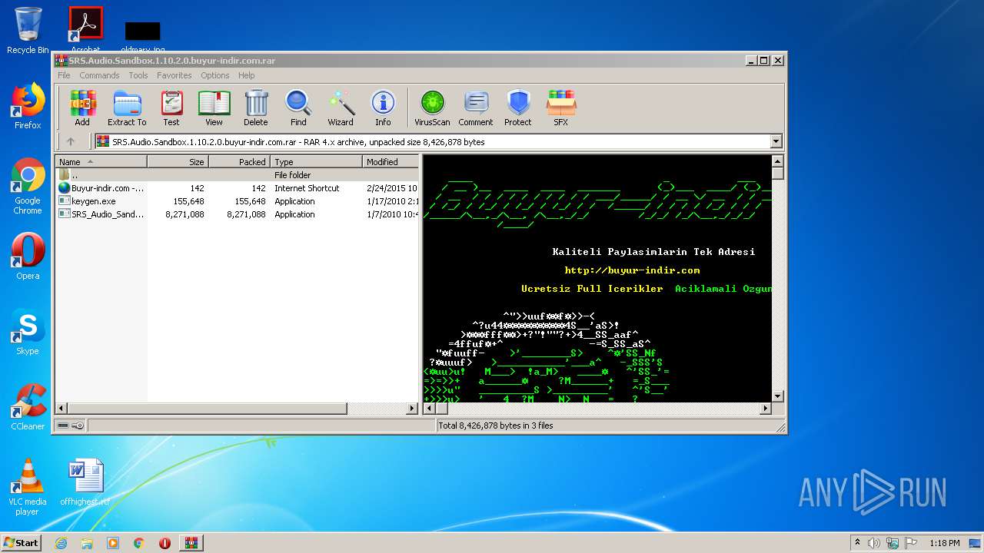984x553 pixels.
Task: Go up one folder level
Action: point(71,141)
